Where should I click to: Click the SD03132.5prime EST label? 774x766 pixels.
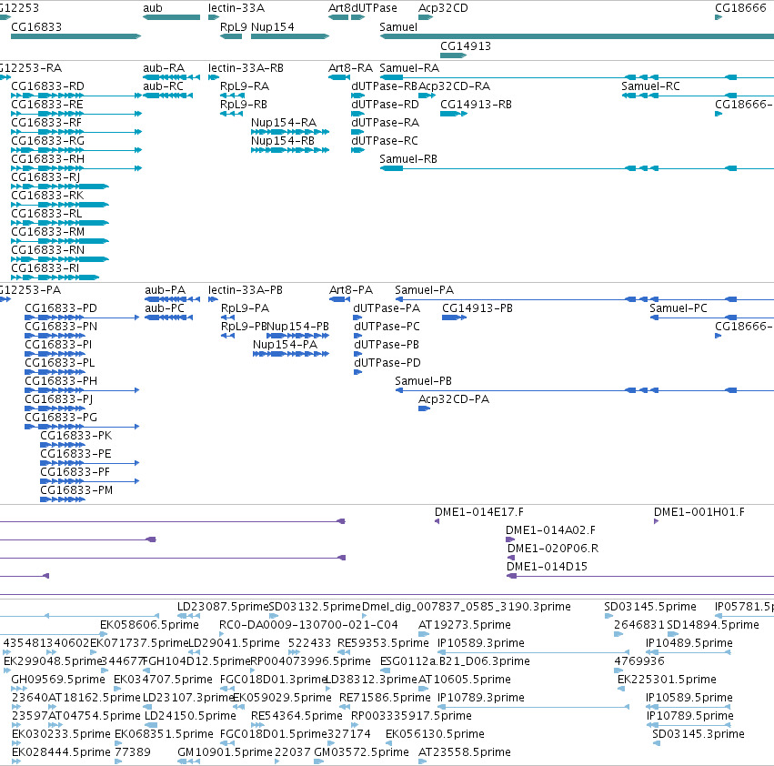pyautogui.click(x=315, y=606)
